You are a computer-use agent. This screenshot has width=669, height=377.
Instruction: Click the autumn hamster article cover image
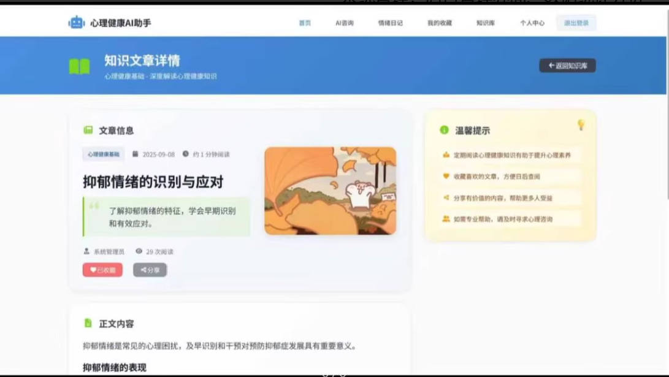[331, 191]
